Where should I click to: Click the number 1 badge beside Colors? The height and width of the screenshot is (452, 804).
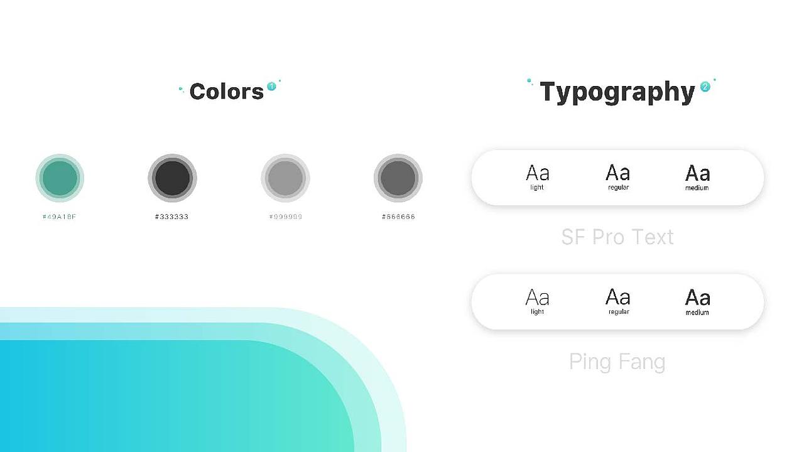(271, 86)
